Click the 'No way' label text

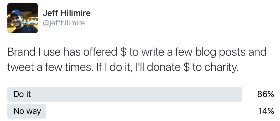tap(27, 111)
